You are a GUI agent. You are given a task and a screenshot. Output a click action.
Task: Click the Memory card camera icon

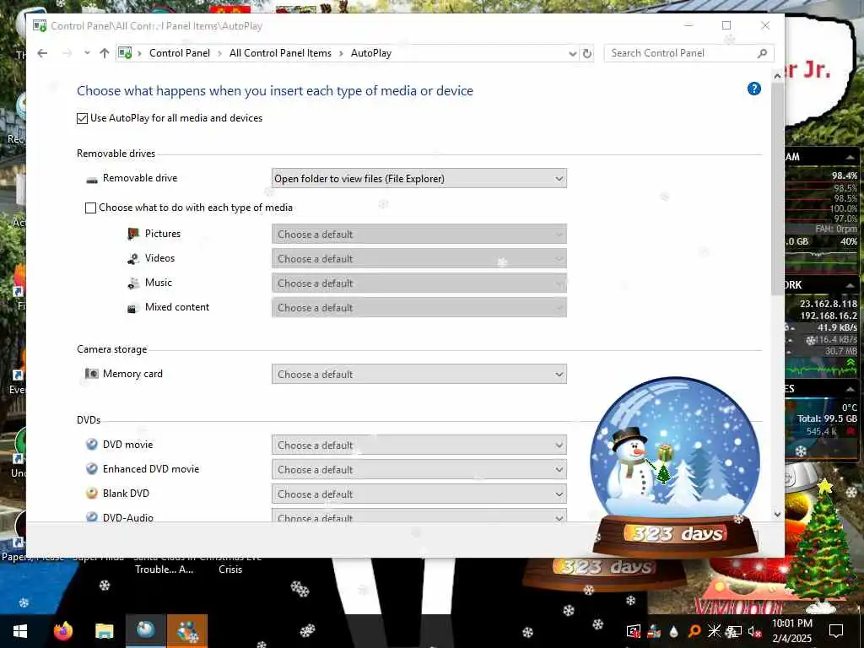point(91,374)
